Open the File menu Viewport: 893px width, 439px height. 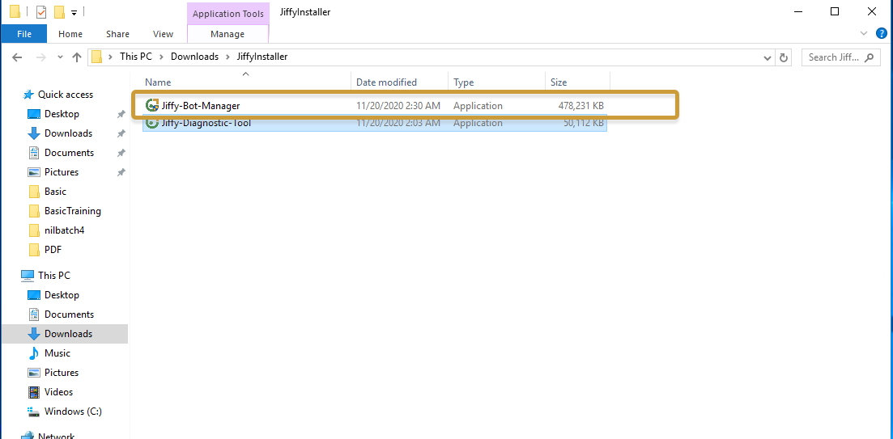(23, 34)
